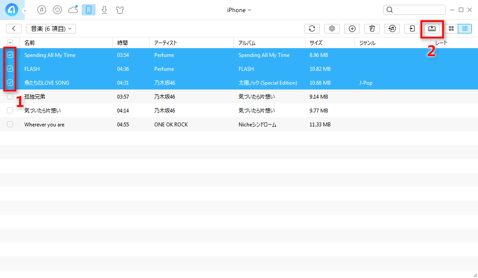The height and width of the screenshot is (278, 478).
Task: Select the device phone icon
Action: pos(89,10)
